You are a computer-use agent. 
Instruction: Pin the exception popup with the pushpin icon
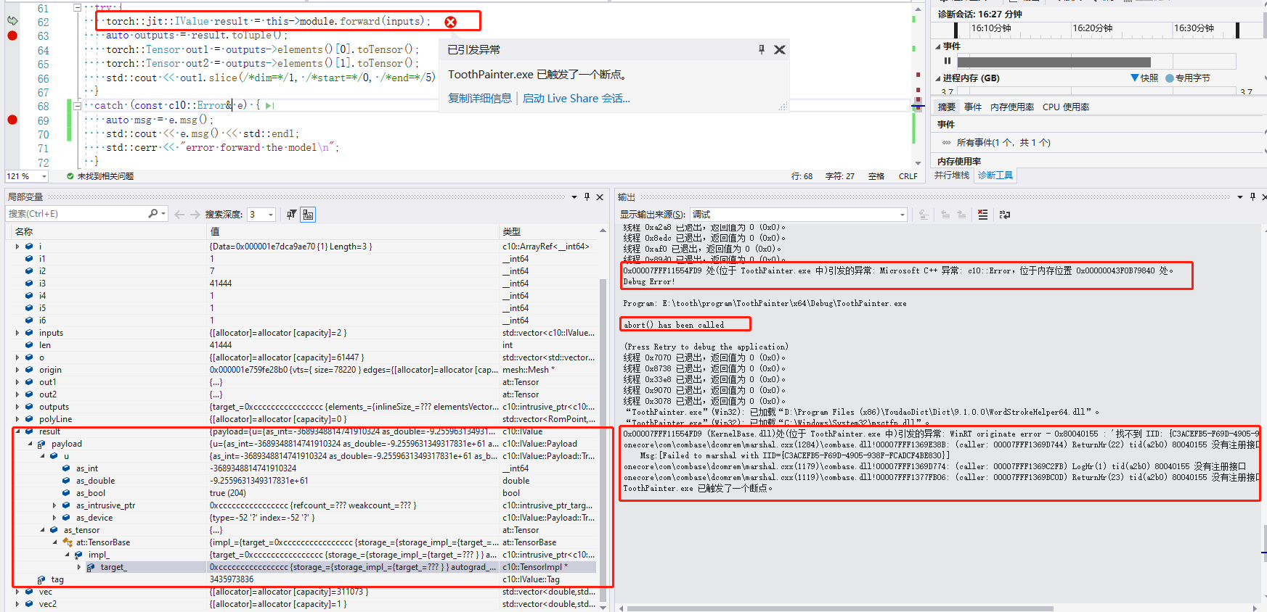[x=761, y=49]
